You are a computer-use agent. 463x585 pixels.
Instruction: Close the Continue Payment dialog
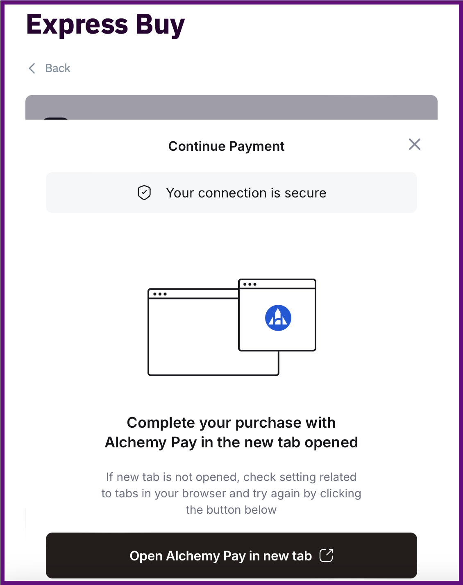414,144
